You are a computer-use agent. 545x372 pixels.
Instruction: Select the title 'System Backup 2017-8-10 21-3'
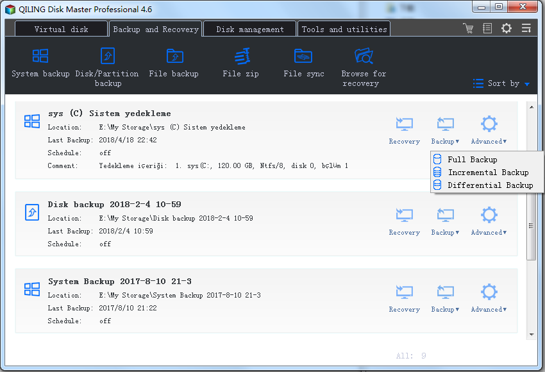(120, 282)
